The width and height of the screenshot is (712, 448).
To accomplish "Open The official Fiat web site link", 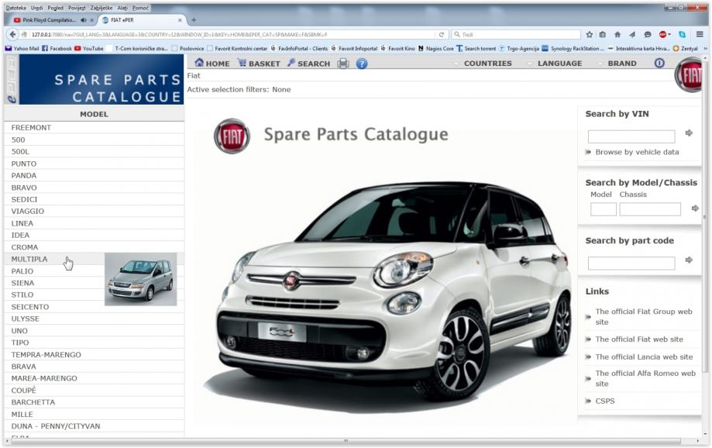I will [x=639, y=339].
